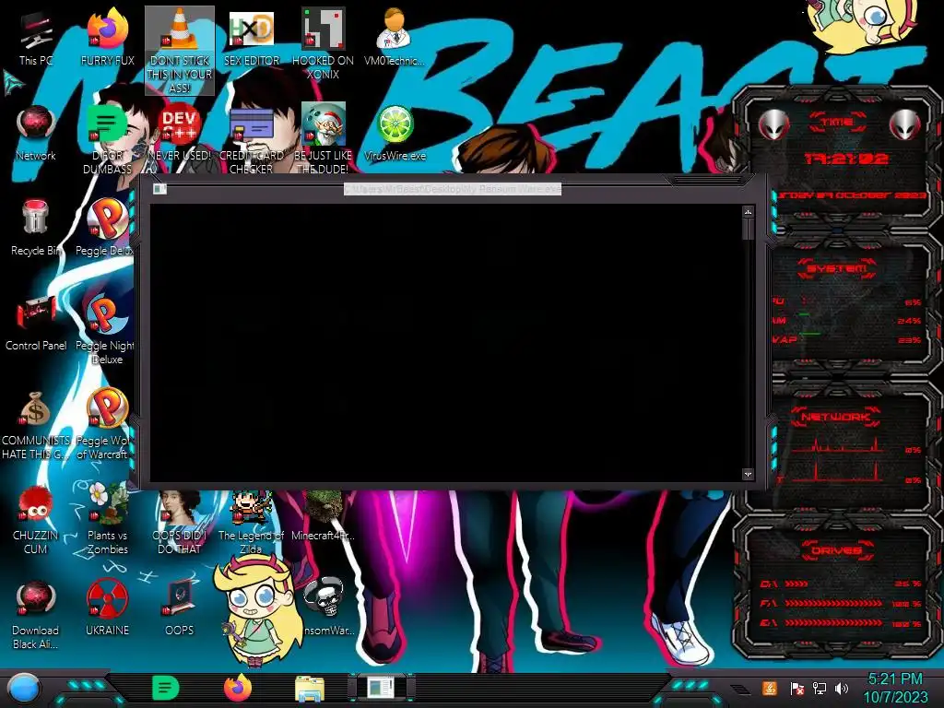Click the Start orb on taskbar
Screen dimensions: 944x708
[23, 688]
